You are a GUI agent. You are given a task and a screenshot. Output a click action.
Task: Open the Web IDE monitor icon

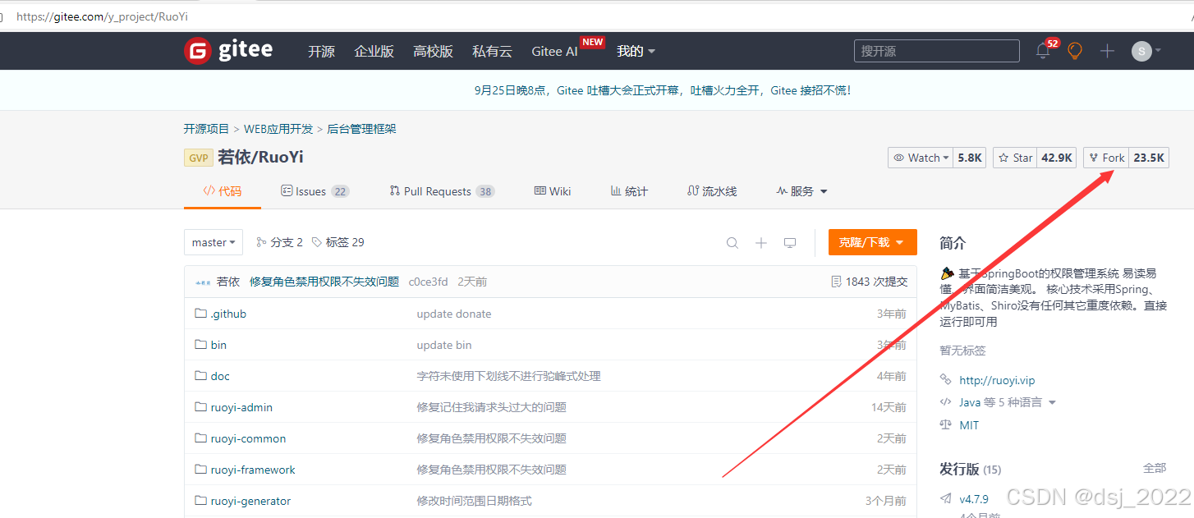[x=790, y=242]
